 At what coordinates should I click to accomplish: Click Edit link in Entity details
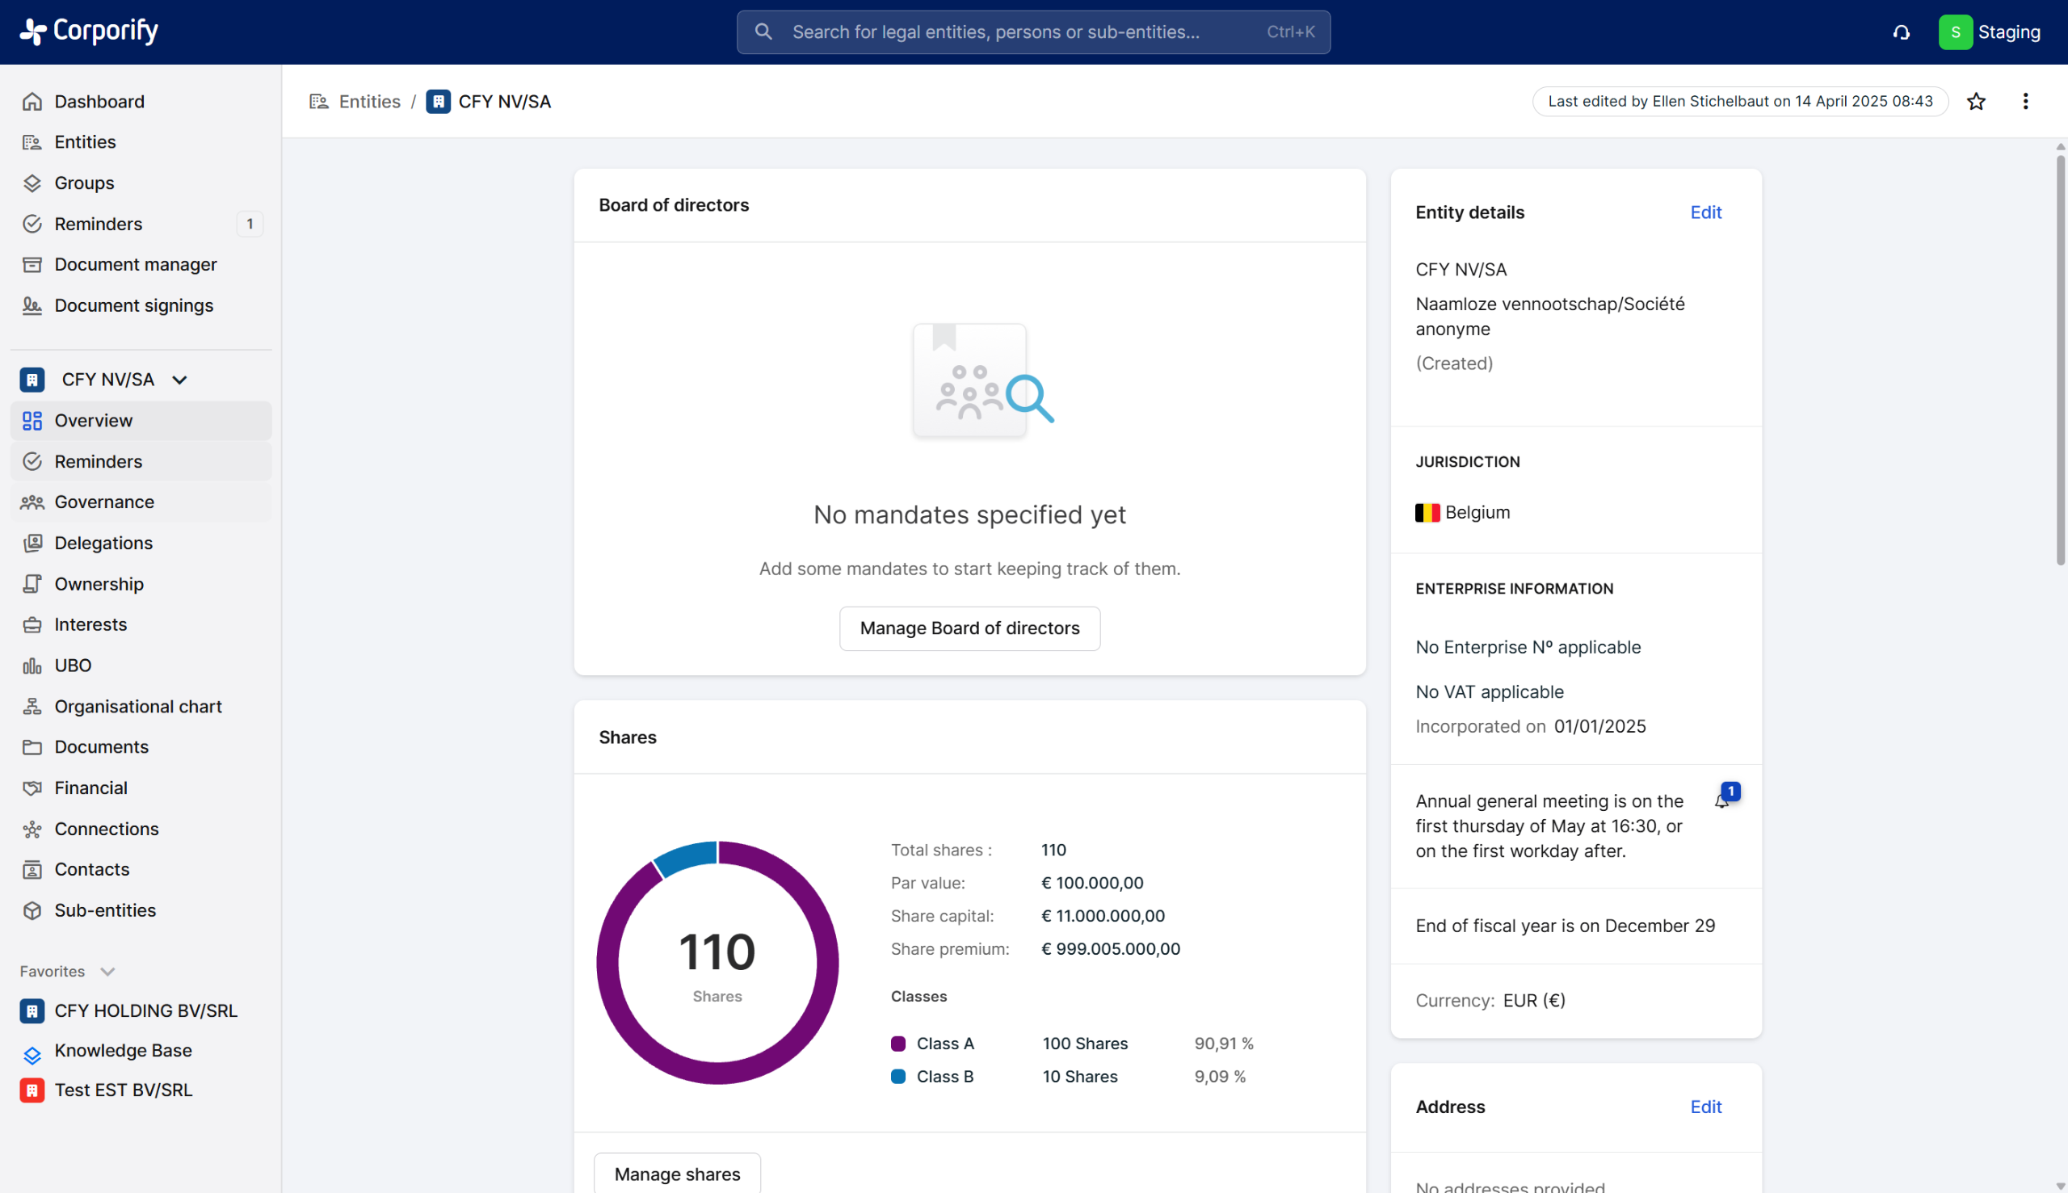coord(1705,212)
